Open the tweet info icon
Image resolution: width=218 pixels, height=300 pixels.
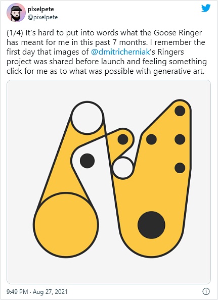click(206, 291)
